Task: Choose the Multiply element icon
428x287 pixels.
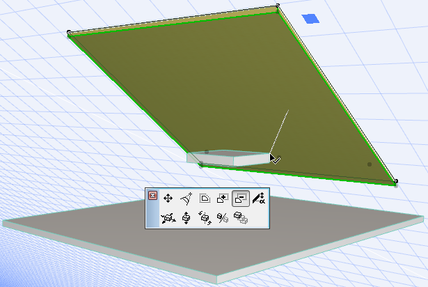Action: coord(241,218)
